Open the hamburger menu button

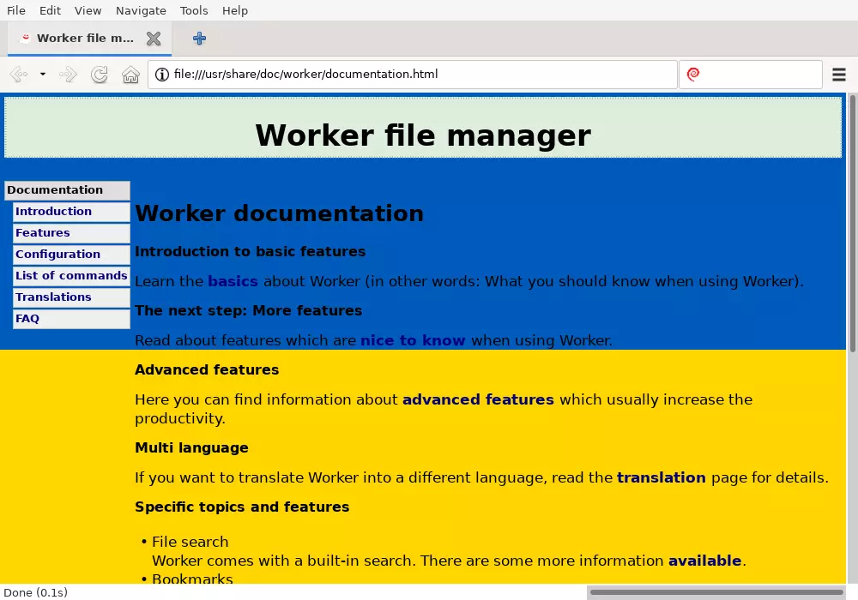pos(839,75)
